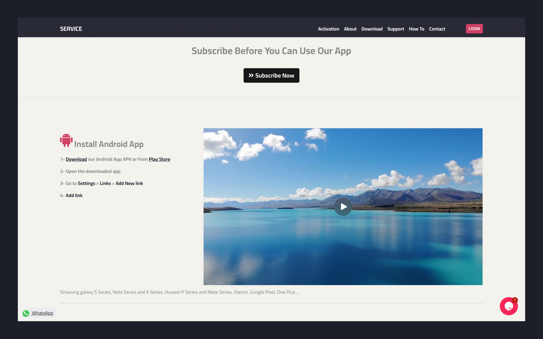Select the Download menu item
543x339 pixels.
372,29
